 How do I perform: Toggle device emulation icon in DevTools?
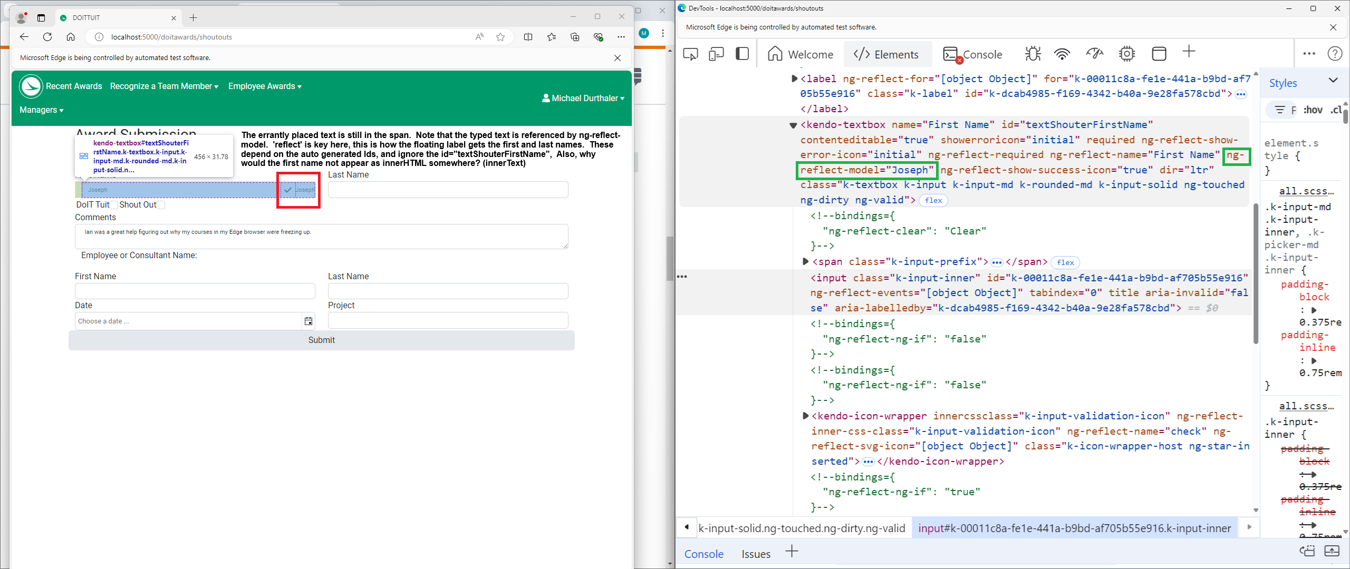click(x=716, y=54)
